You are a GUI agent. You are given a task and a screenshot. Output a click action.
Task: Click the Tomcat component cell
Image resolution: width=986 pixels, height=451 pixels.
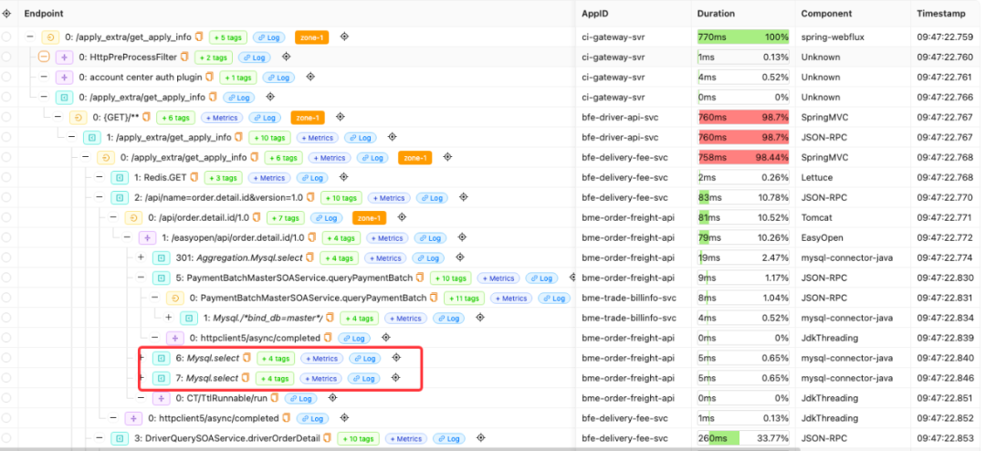pyautogui.click(x=816, y=217)
